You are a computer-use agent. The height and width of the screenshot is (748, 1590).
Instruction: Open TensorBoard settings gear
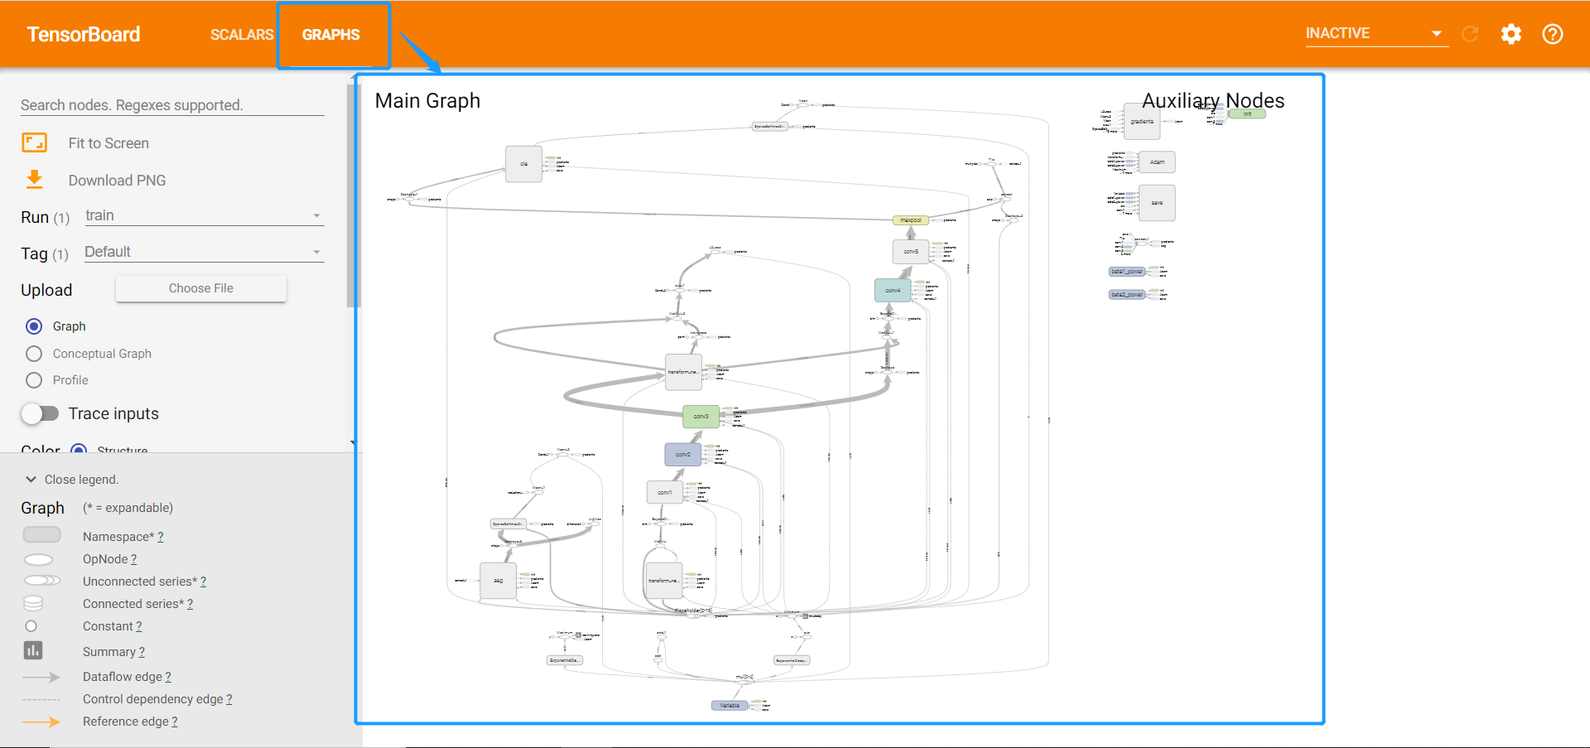point(1511,34)
